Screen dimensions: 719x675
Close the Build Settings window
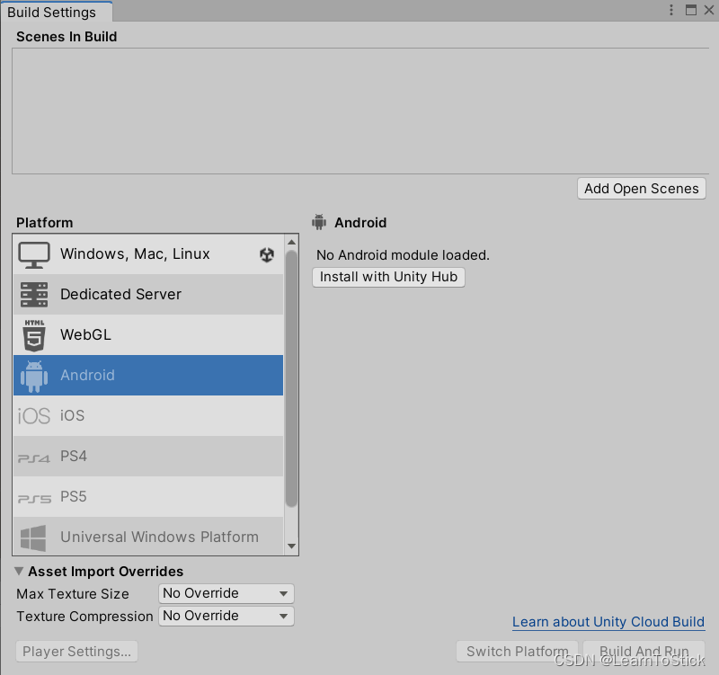tap(709, 10)
